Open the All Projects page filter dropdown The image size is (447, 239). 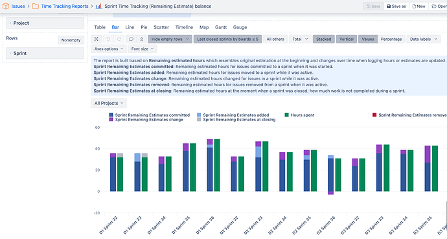click(109, 103)
